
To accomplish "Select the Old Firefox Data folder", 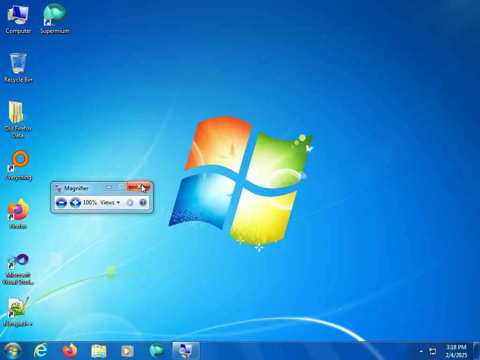I will pyautogui.click(x=18, y=120).
